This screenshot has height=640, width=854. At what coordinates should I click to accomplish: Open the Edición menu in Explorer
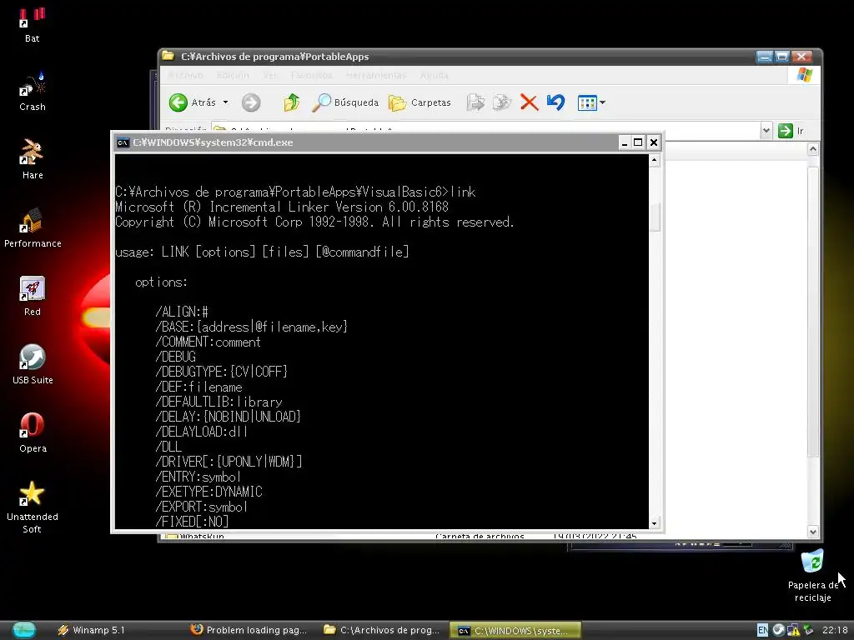point(233,75)
